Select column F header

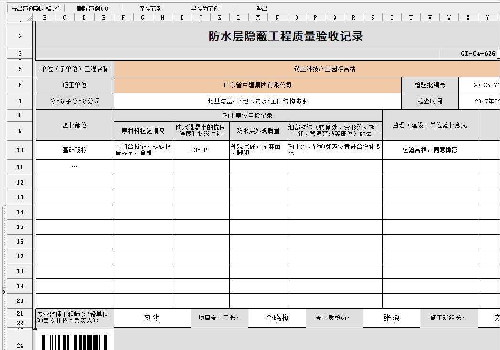(x=123, y=18)
